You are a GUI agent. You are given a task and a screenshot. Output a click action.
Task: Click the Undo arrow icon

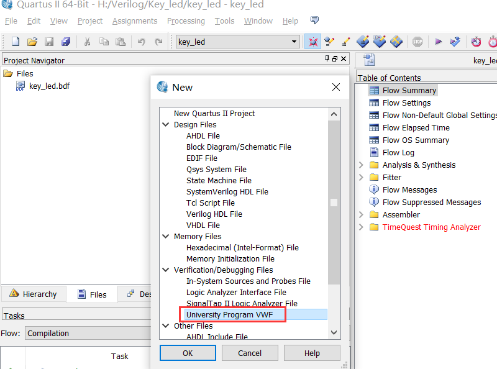(142, 42)
